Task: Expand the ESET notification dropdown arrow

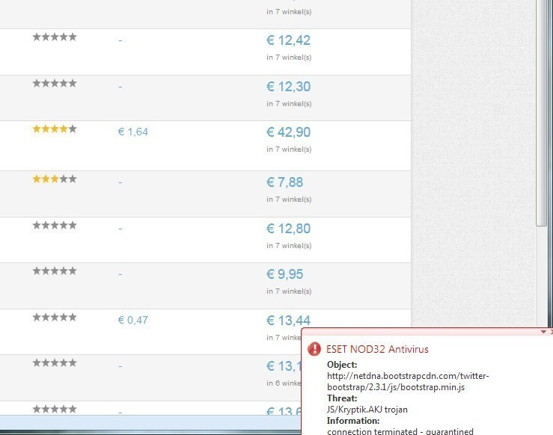Action: tap(543, 331)
